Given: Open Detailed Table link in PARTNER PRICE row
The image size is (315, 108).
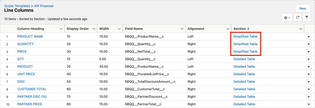Looking at the screenshot, I should click(x=244, y=104).
